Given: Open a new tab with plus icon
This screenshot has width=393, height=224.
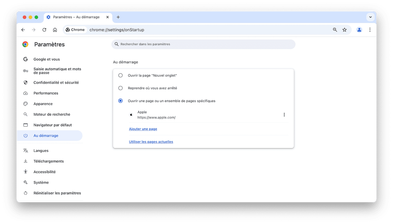Looking at the screenshot, I should (x=118, y=17).
